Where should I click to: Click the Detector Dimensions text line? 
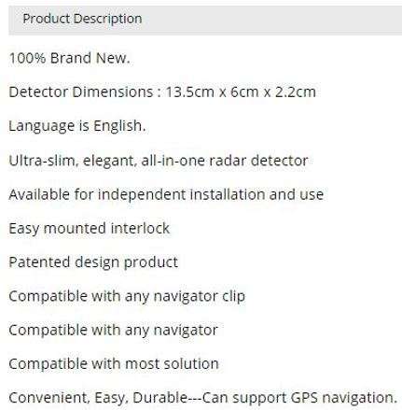(x=162, y=92)
